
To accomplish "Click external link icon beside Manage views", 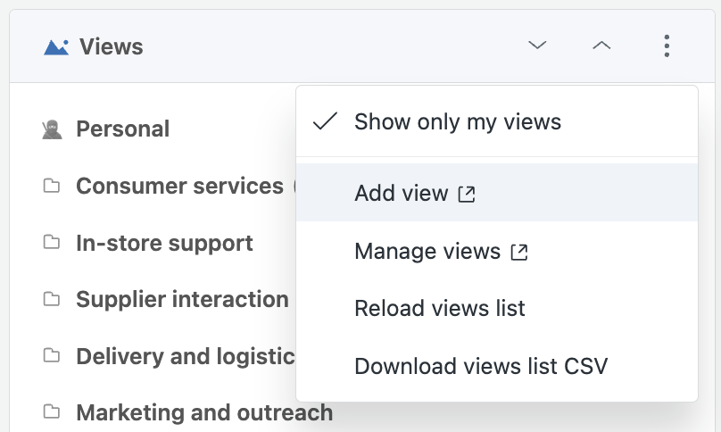I will tap(519, 252).
